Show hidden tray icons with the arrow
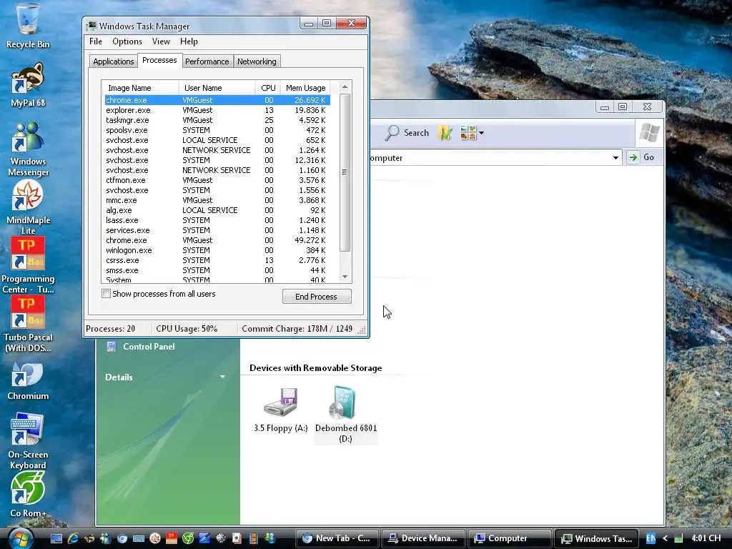Screen dimensions: 732x549 665,538
